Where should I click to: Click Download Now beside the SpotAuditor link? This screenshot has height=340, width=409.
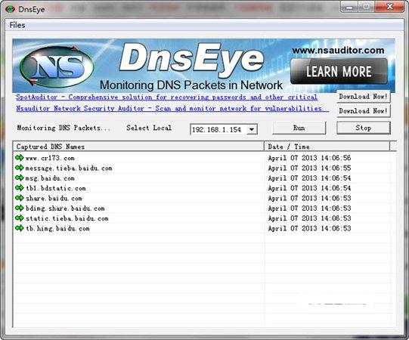coord(364,97)
